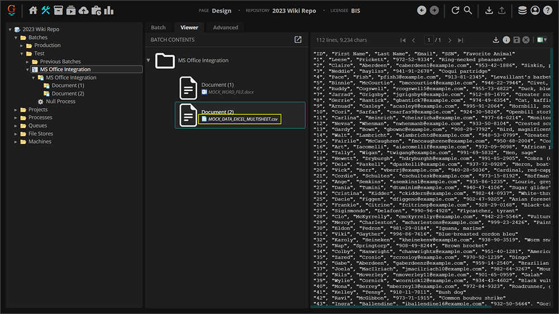
Task: Click the database repository icon
Action: pos(522,11)
